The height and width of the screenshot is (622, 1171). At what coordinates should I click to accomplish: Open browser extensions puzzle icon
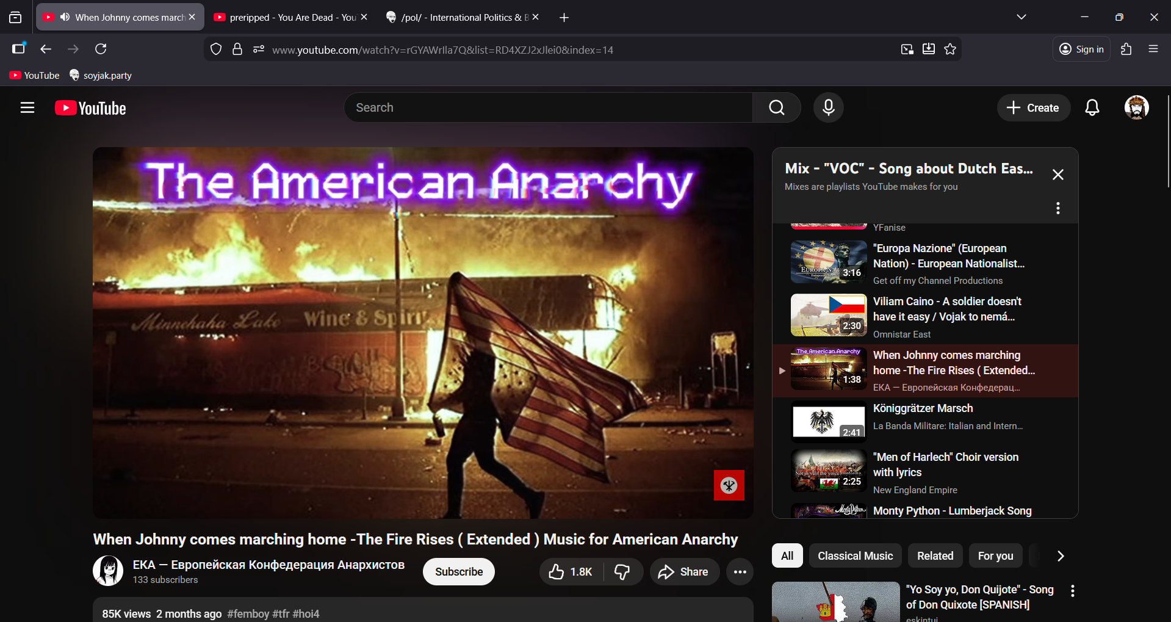tap(1126, 49)
